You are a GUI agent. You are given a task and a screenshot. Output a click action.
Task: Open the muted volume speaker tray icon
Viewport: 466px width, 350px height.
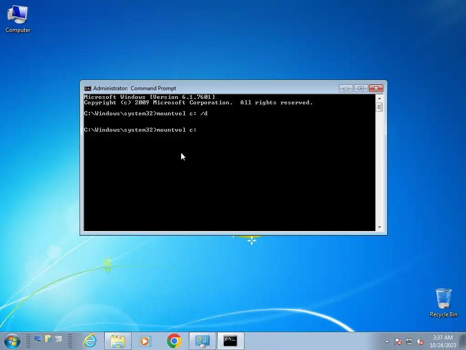coord(420,342)
